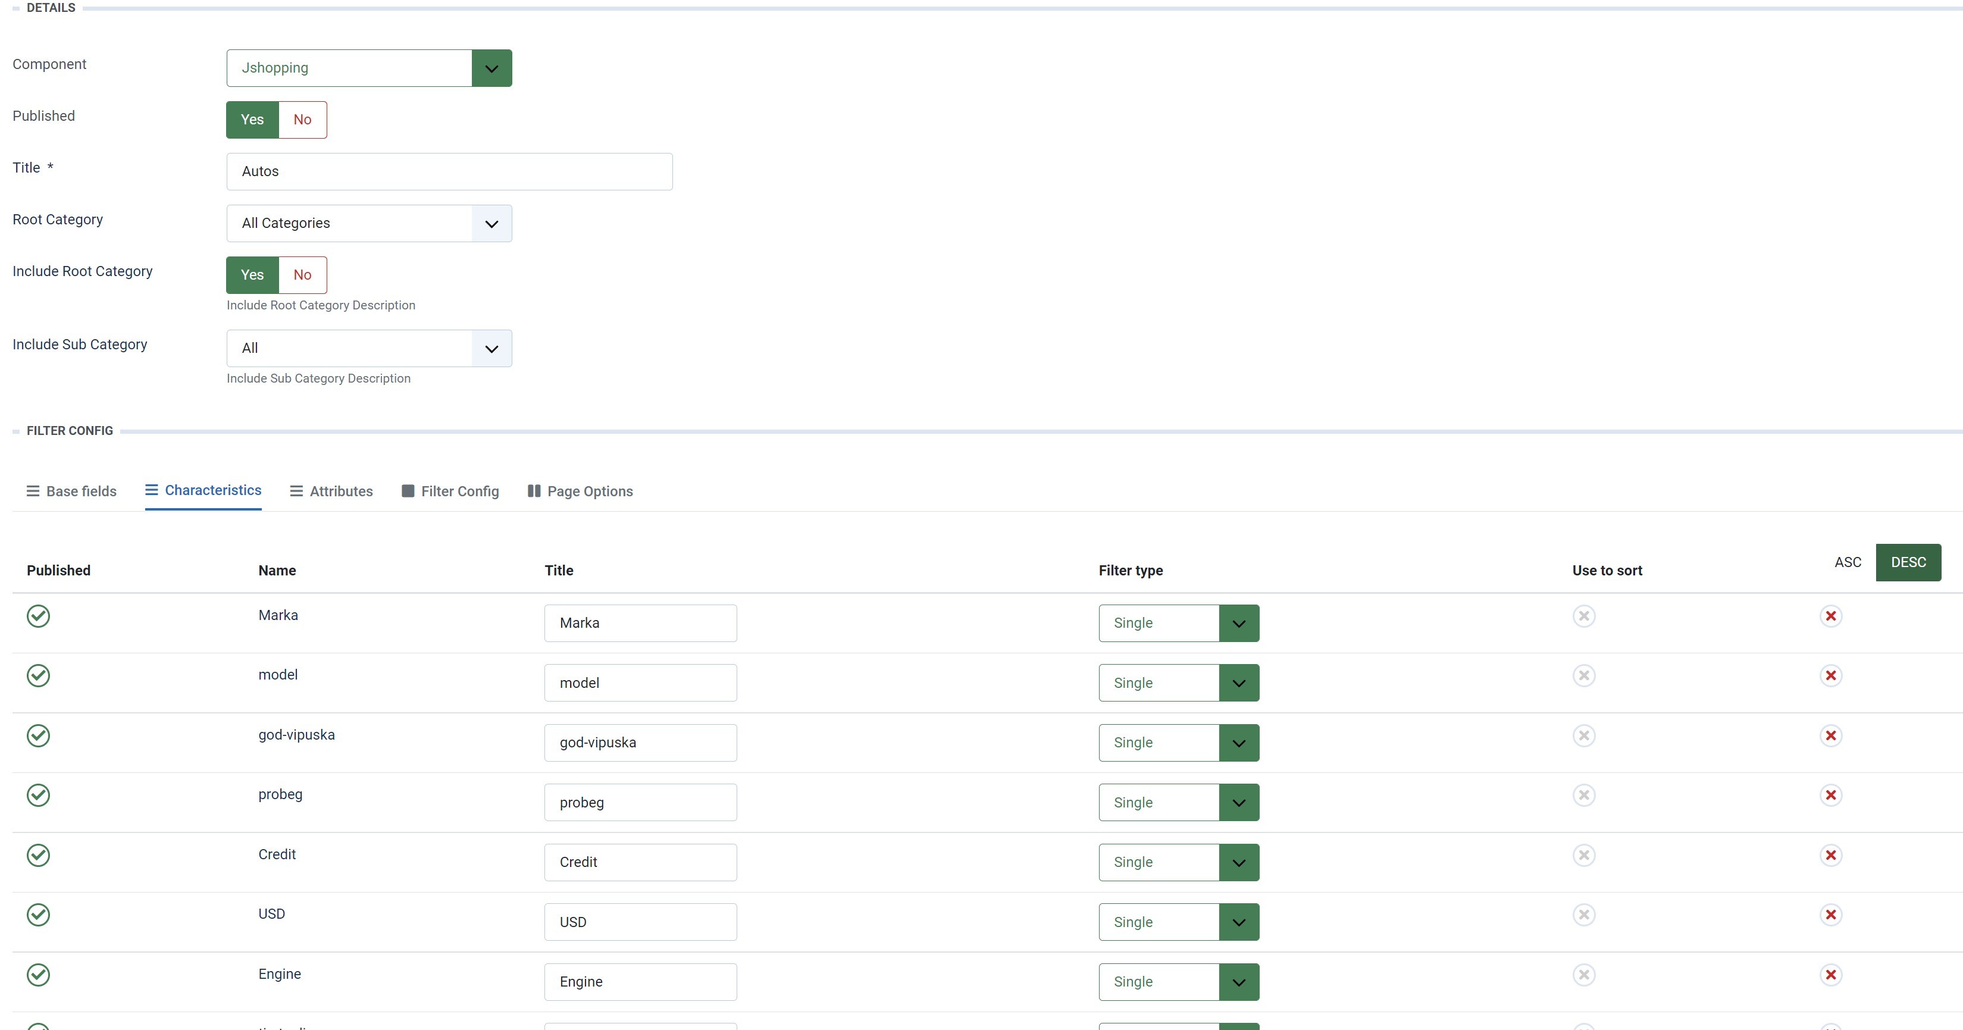The width and height of the screenshot is (1963, 1030).
Task: Open Root Category dropdown
Action: pos(369,223)
